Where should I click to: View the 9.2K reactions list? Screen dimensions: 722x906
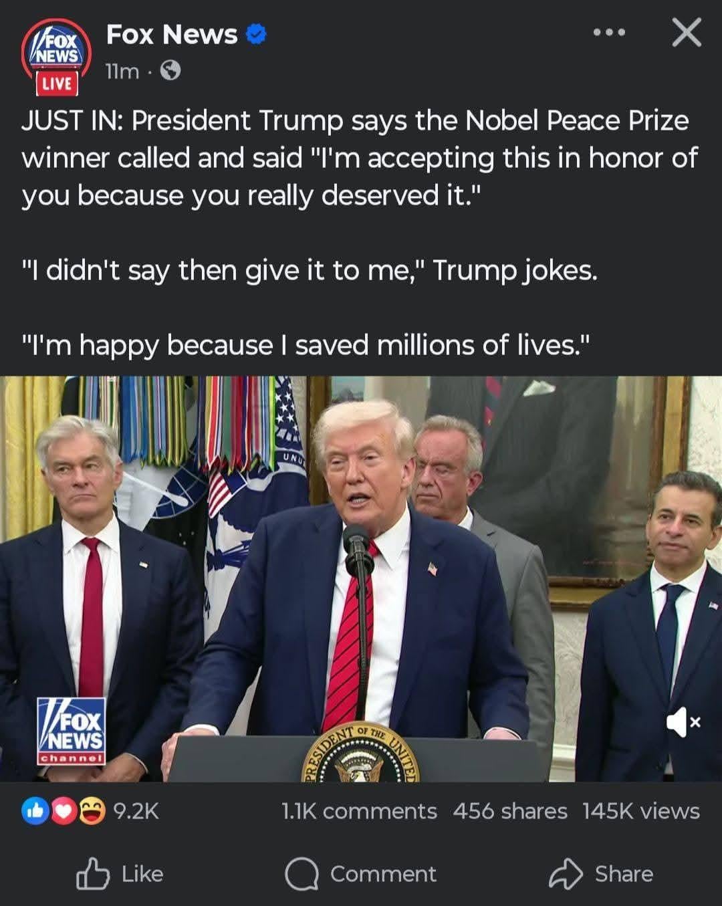(136, 811)
